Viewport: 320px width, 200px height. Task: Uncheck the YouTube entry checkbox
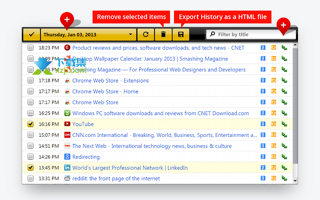[30, 124]
